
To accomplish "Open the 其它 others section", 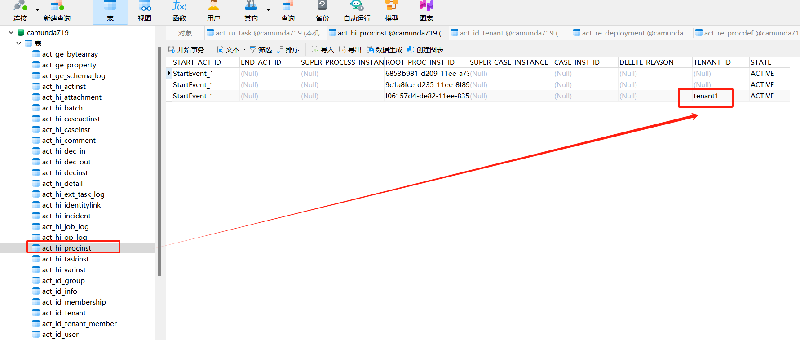I will pyautogui.click(x=251, y=12).
